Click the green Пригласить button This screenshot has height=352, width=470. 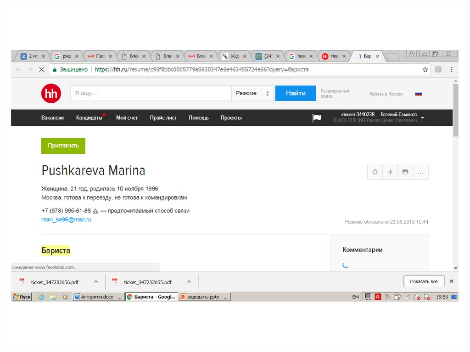63,146
